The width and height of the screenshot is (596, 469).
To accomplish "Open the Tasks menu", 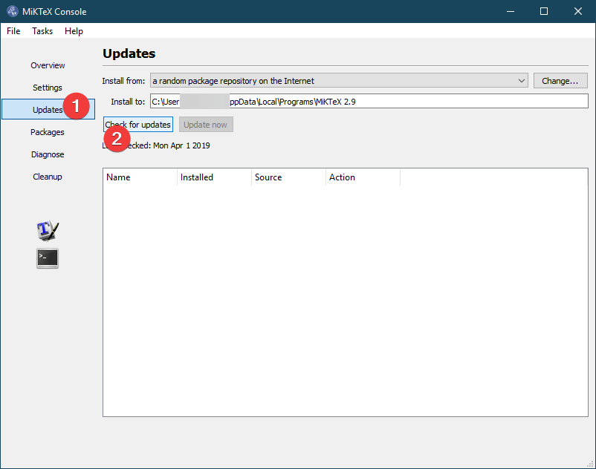I will [42, 31].
